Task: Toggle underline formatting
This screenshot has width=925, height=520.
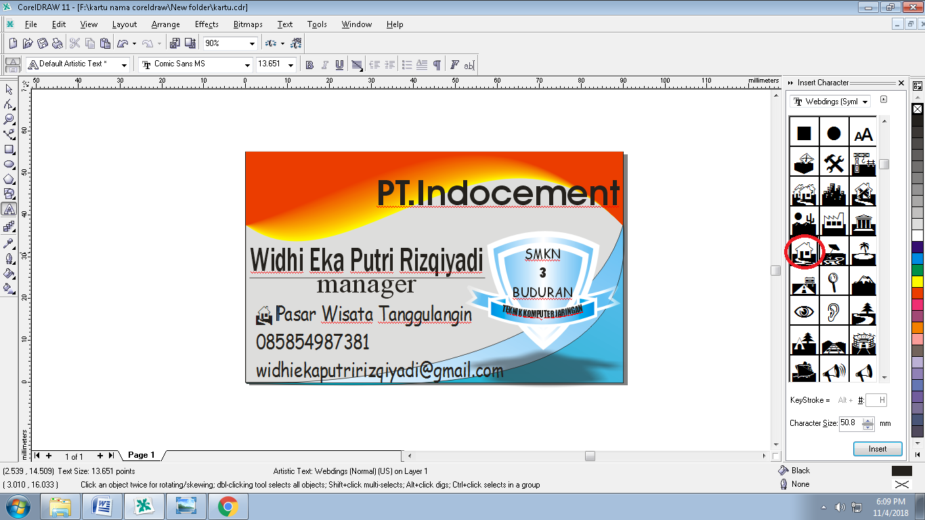Action: (x=339, y=65)
